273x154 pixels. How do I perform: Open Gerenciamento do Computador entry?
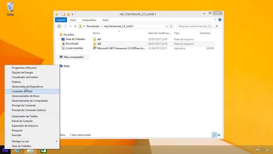click(32, 101)
